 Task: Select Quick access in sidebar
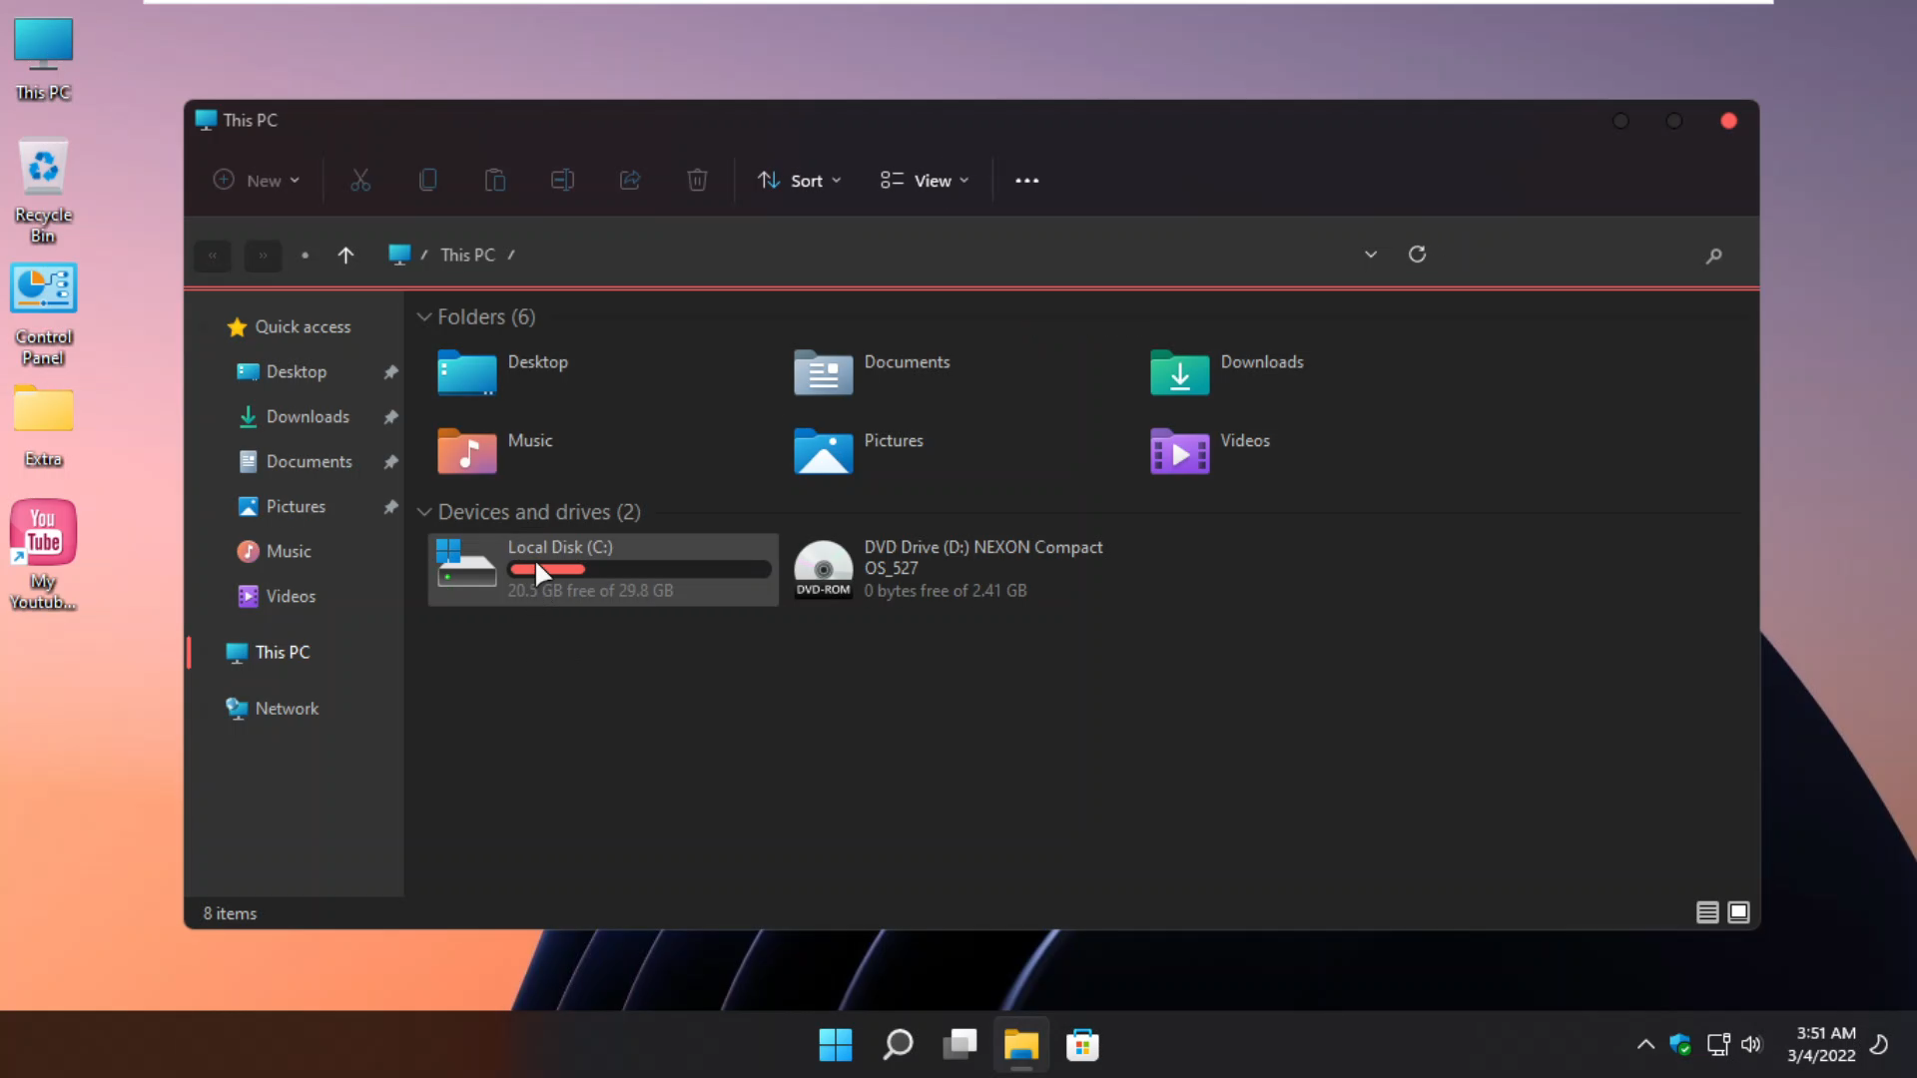(x=289, y=326)
